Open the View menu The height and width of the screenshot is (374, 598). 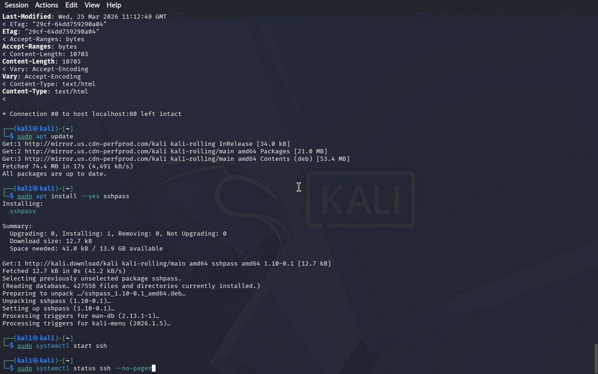pos(92,5)
